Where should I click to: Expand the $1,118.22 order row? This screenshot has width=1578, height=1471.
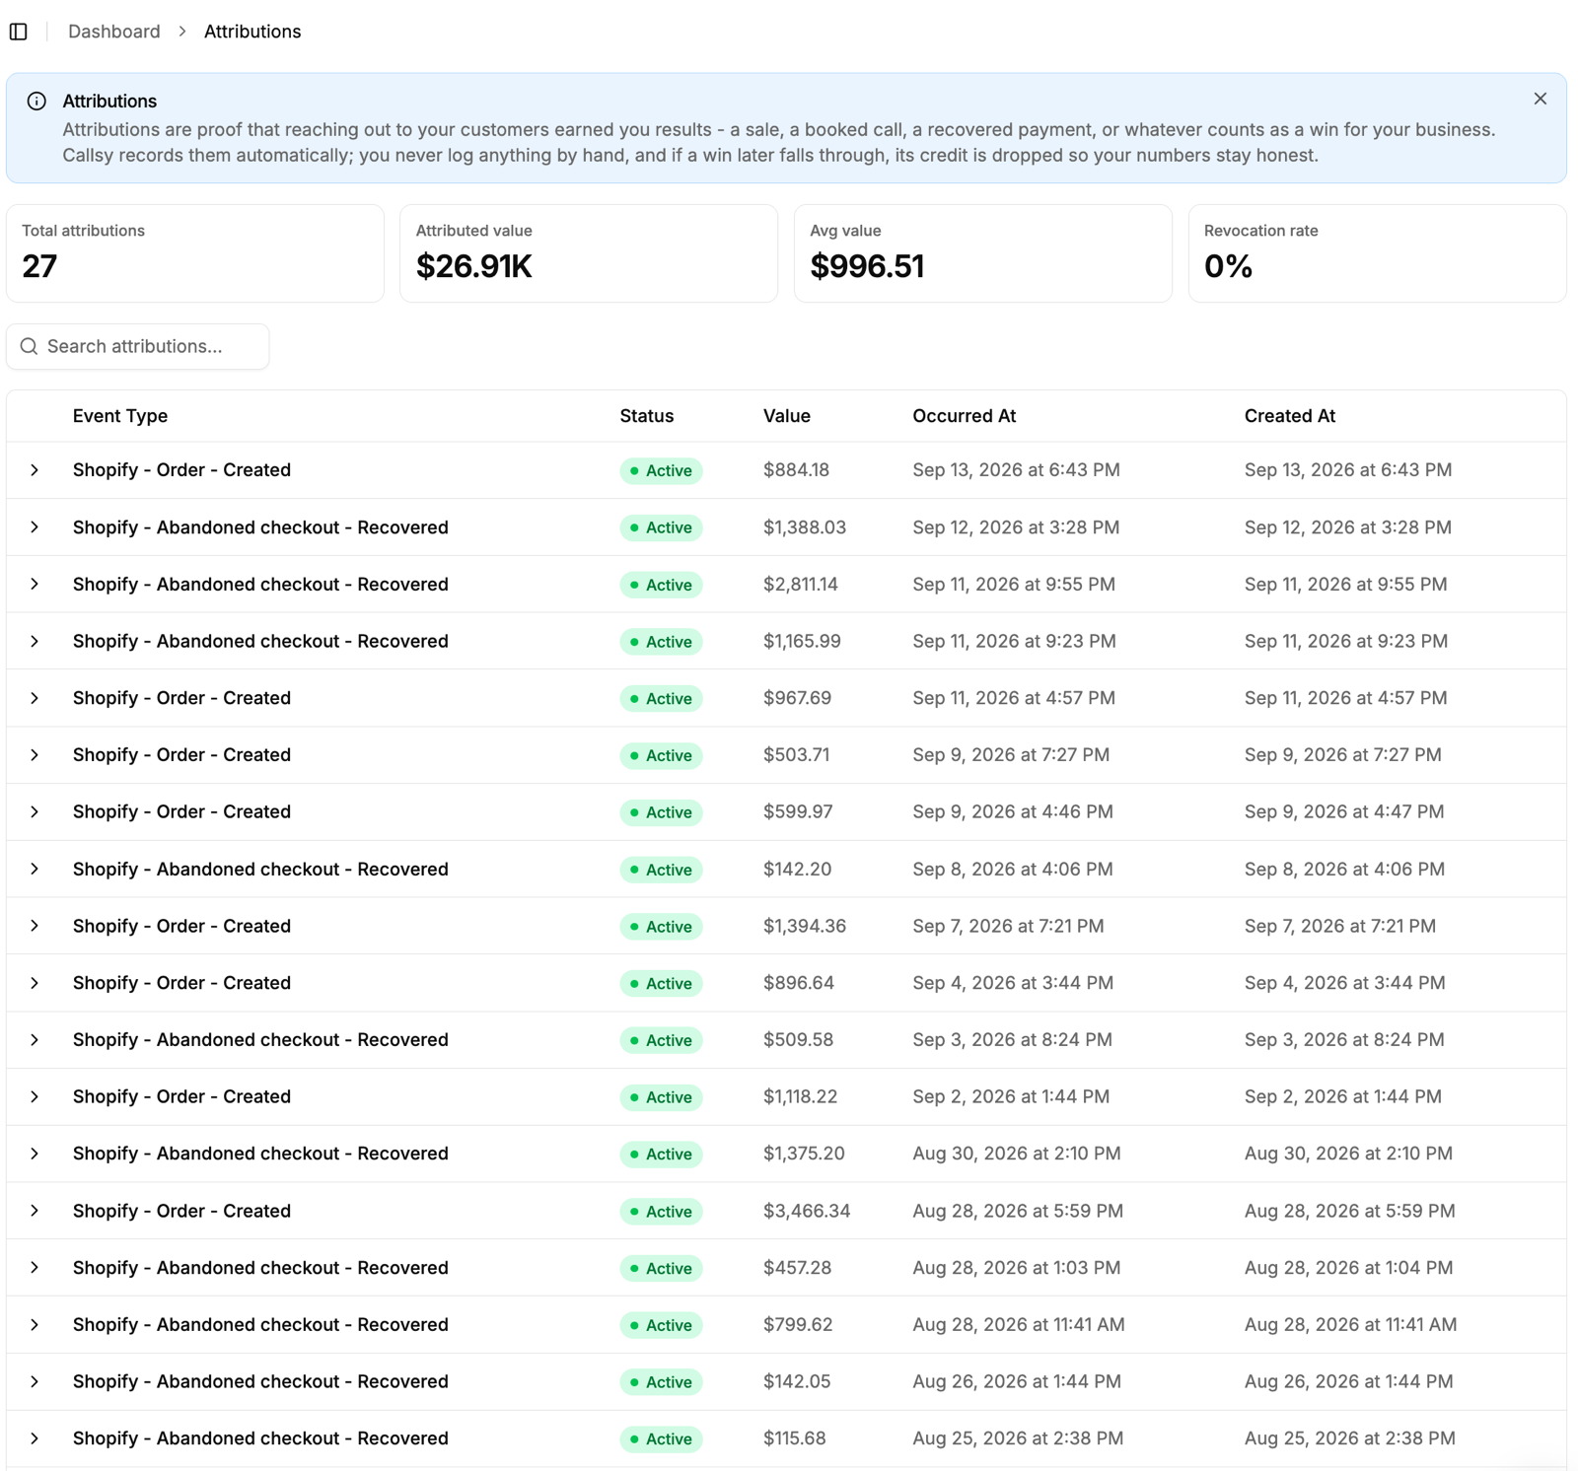pyautogui.click(x=35, y=1097)
